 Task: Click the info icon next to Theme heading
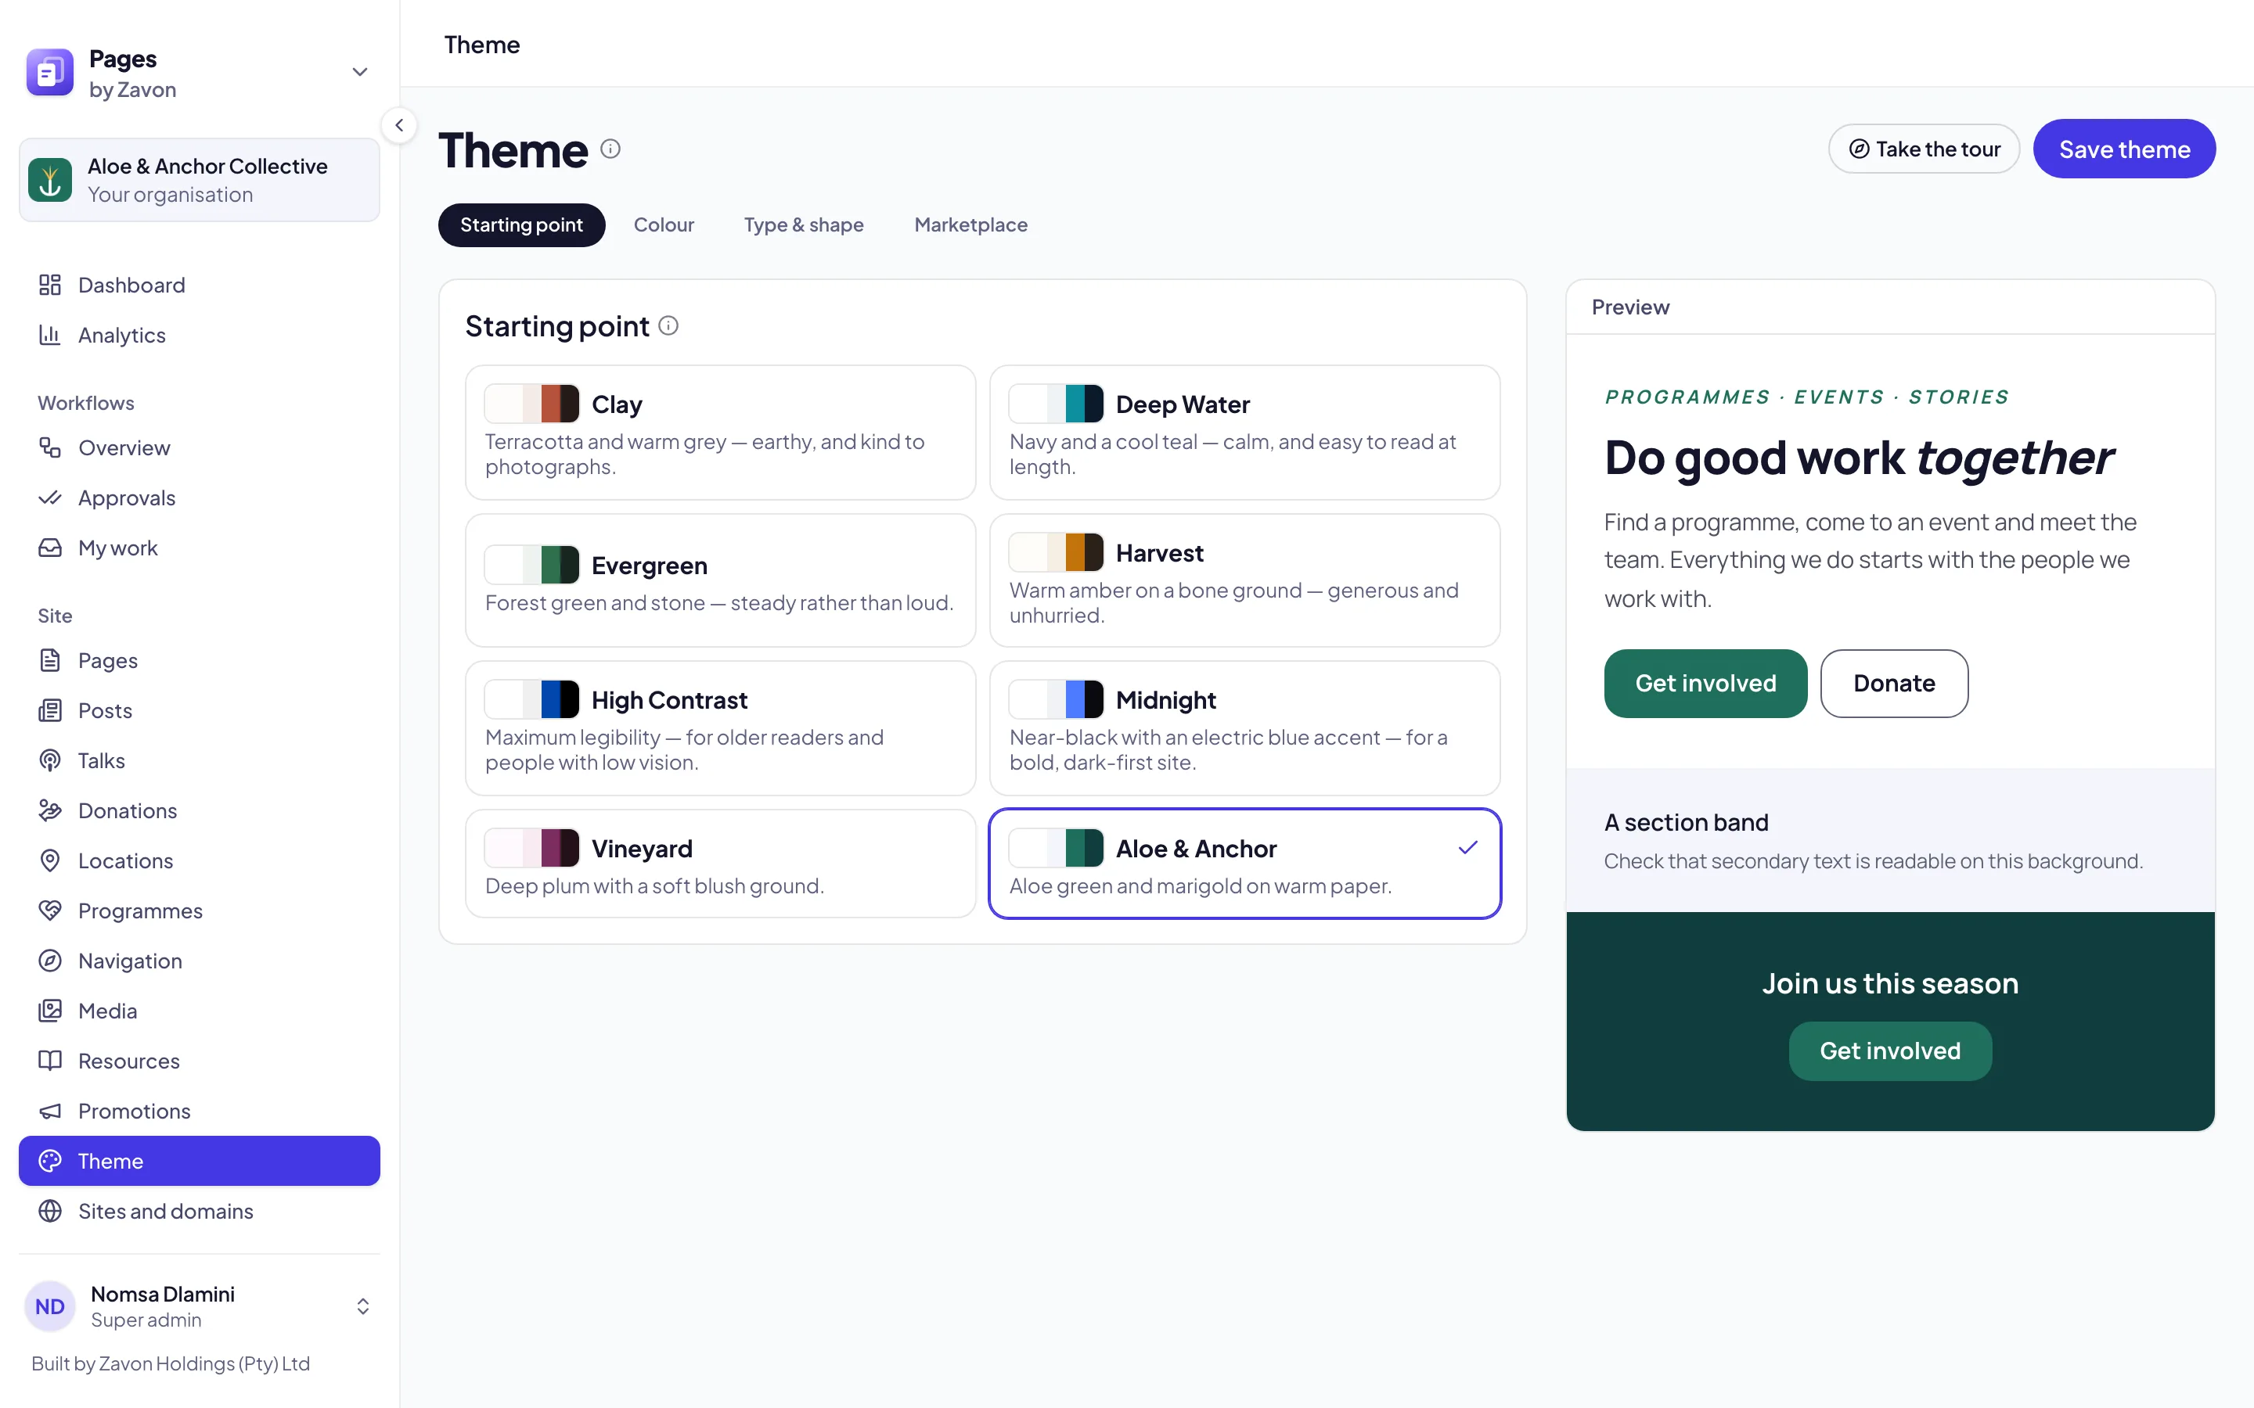[610, 149]
